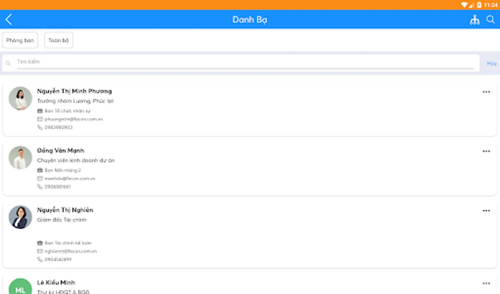Screen dimensions: 500x294
Task: Open options for Nguyễn Thị Nghiên
Action: point(486,211)
